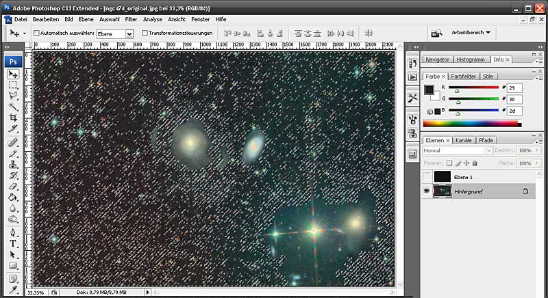Toggle lock transparent pixels in Fixieren
Image resolution: width=548 pixels, height=298 pixels.
[x=449, y=163]
